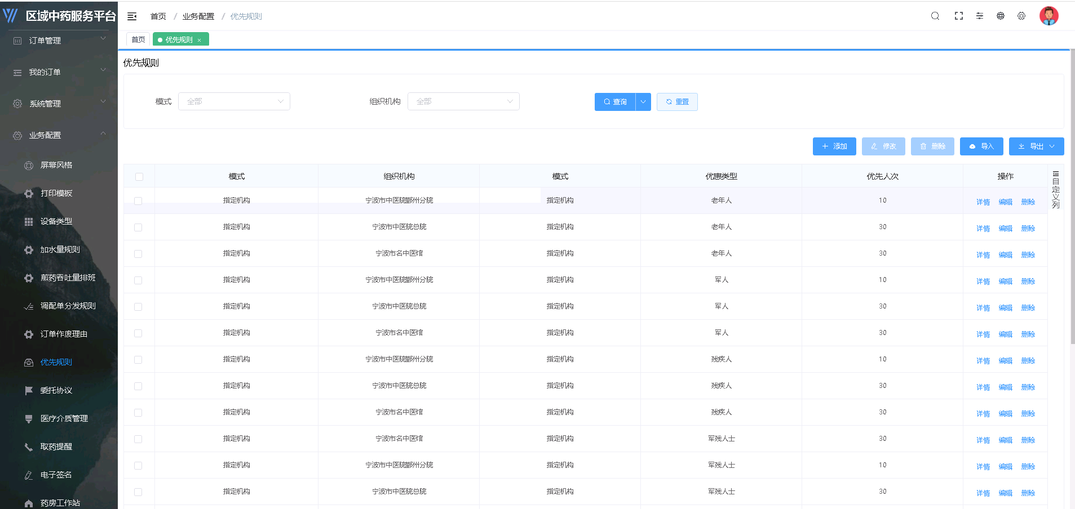Click the 重置 reset button
The height and width of the screenshot is (509, 1075).
click(677, 102)
